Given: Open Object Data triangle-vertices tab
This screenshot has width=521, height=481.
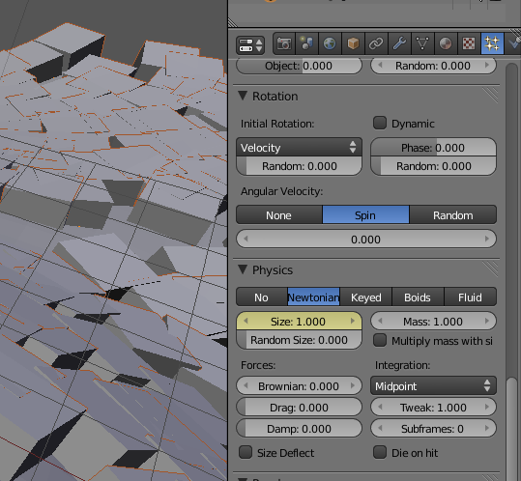Looking at the screenshot, I should pos(422,43).
